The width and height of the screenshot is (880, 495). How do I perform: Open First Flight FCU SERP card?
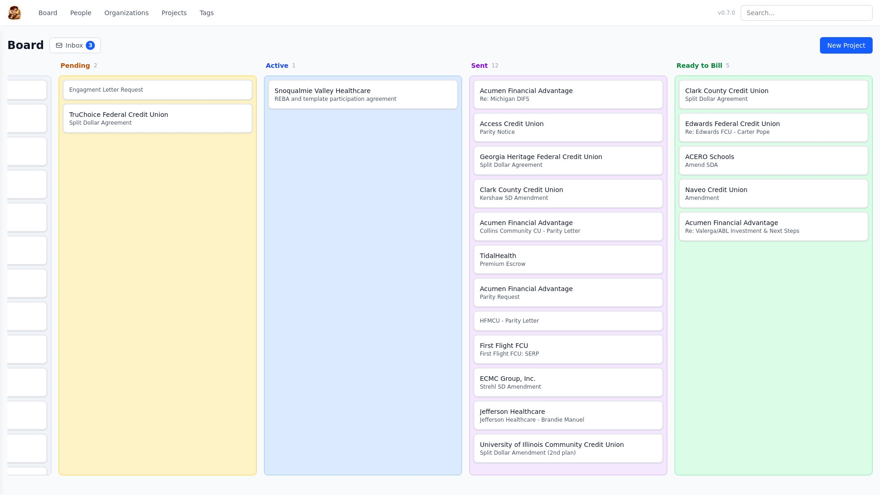(x=568, y=349)
